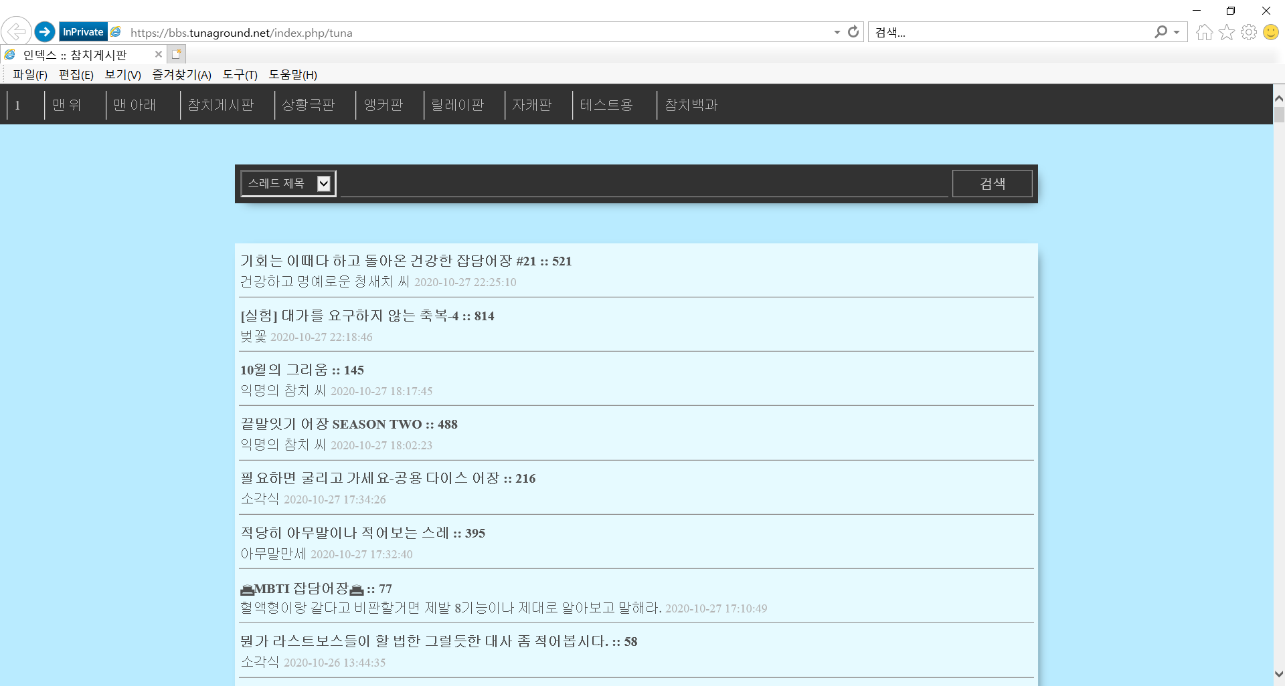
Task: Click the magnifier search icon in search box
Action: 1161,32
